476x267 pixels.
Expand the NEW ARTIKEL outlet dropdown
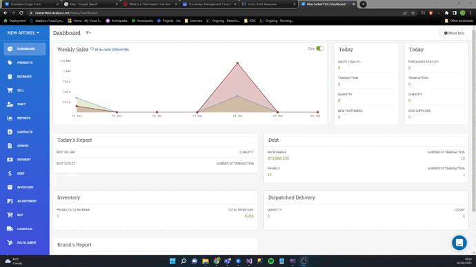tap(23, 33)
